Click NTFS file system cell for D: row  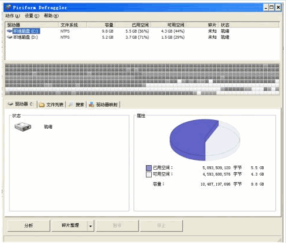tap(65, 37)
